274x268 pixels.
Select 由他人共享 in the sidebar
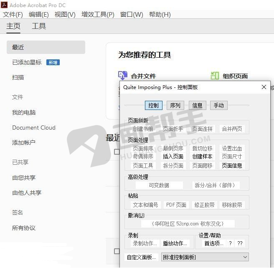(x=27, y=193)
